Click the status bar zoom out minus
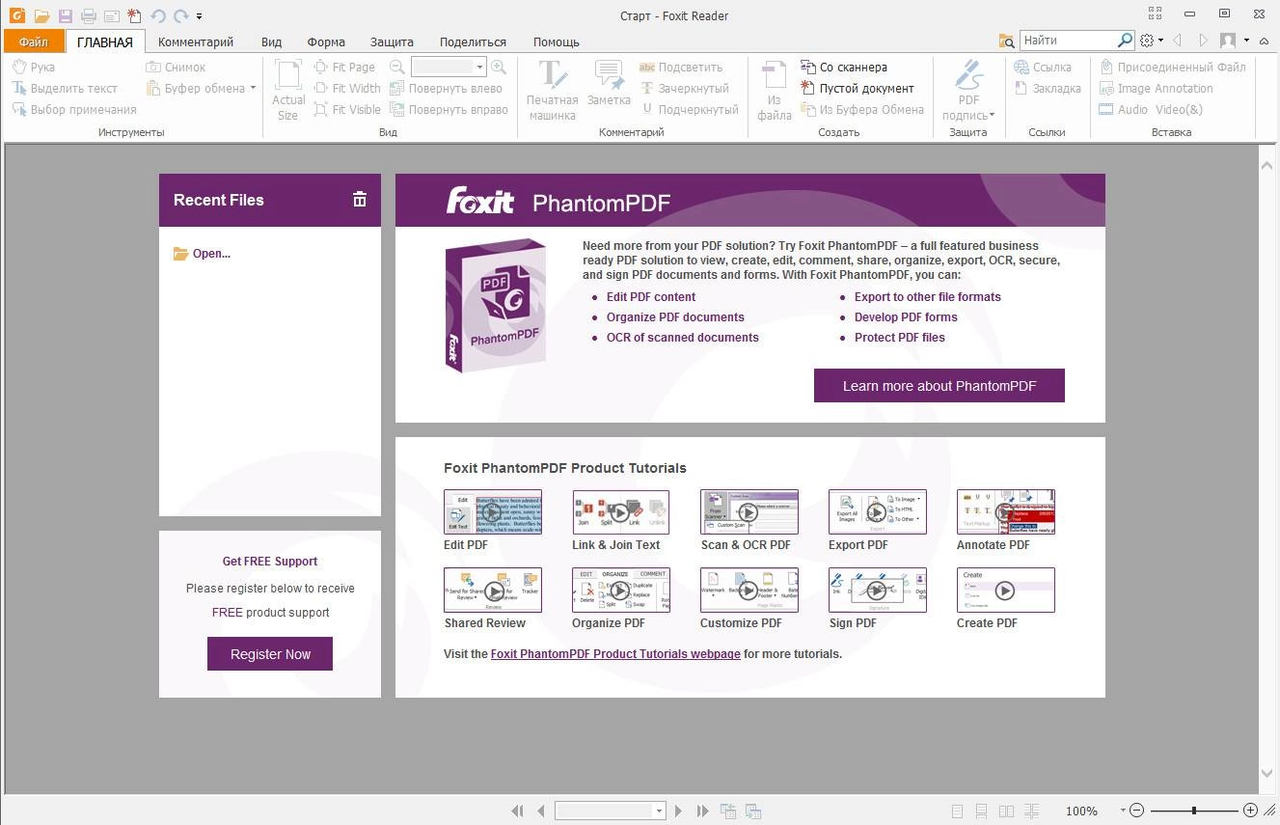This screenshot has width=1280, height=825. point(1137,811)
